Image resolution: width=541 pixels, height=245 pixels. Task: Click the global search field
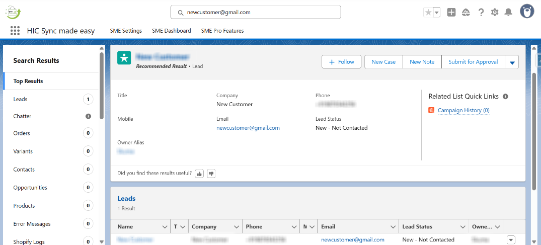point(256,12)
